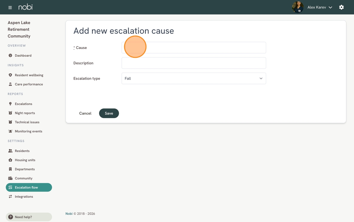Click the Dashboard gauge icon
The height and width of the screenshot is (222, 354).
(10, 56)
